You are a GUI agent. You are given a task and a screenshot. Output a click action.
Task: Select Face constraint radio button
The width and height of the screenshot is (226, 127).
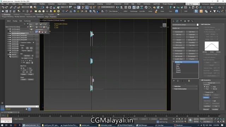[x=204, y=89]
